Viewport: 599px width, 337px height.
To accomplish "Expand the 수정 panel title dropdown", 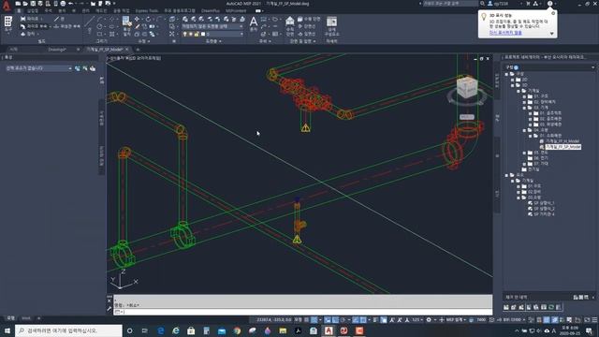I will point(143,41).
